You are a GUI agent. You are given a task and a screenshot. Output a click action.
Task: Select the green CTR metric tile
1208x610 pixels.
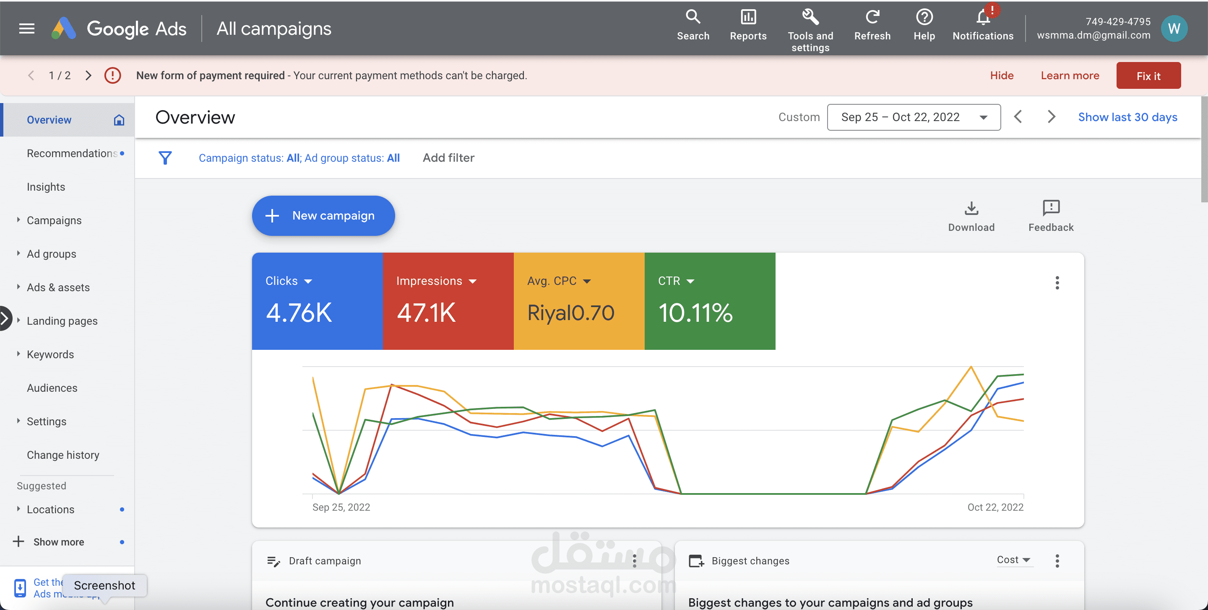point(709,301)
